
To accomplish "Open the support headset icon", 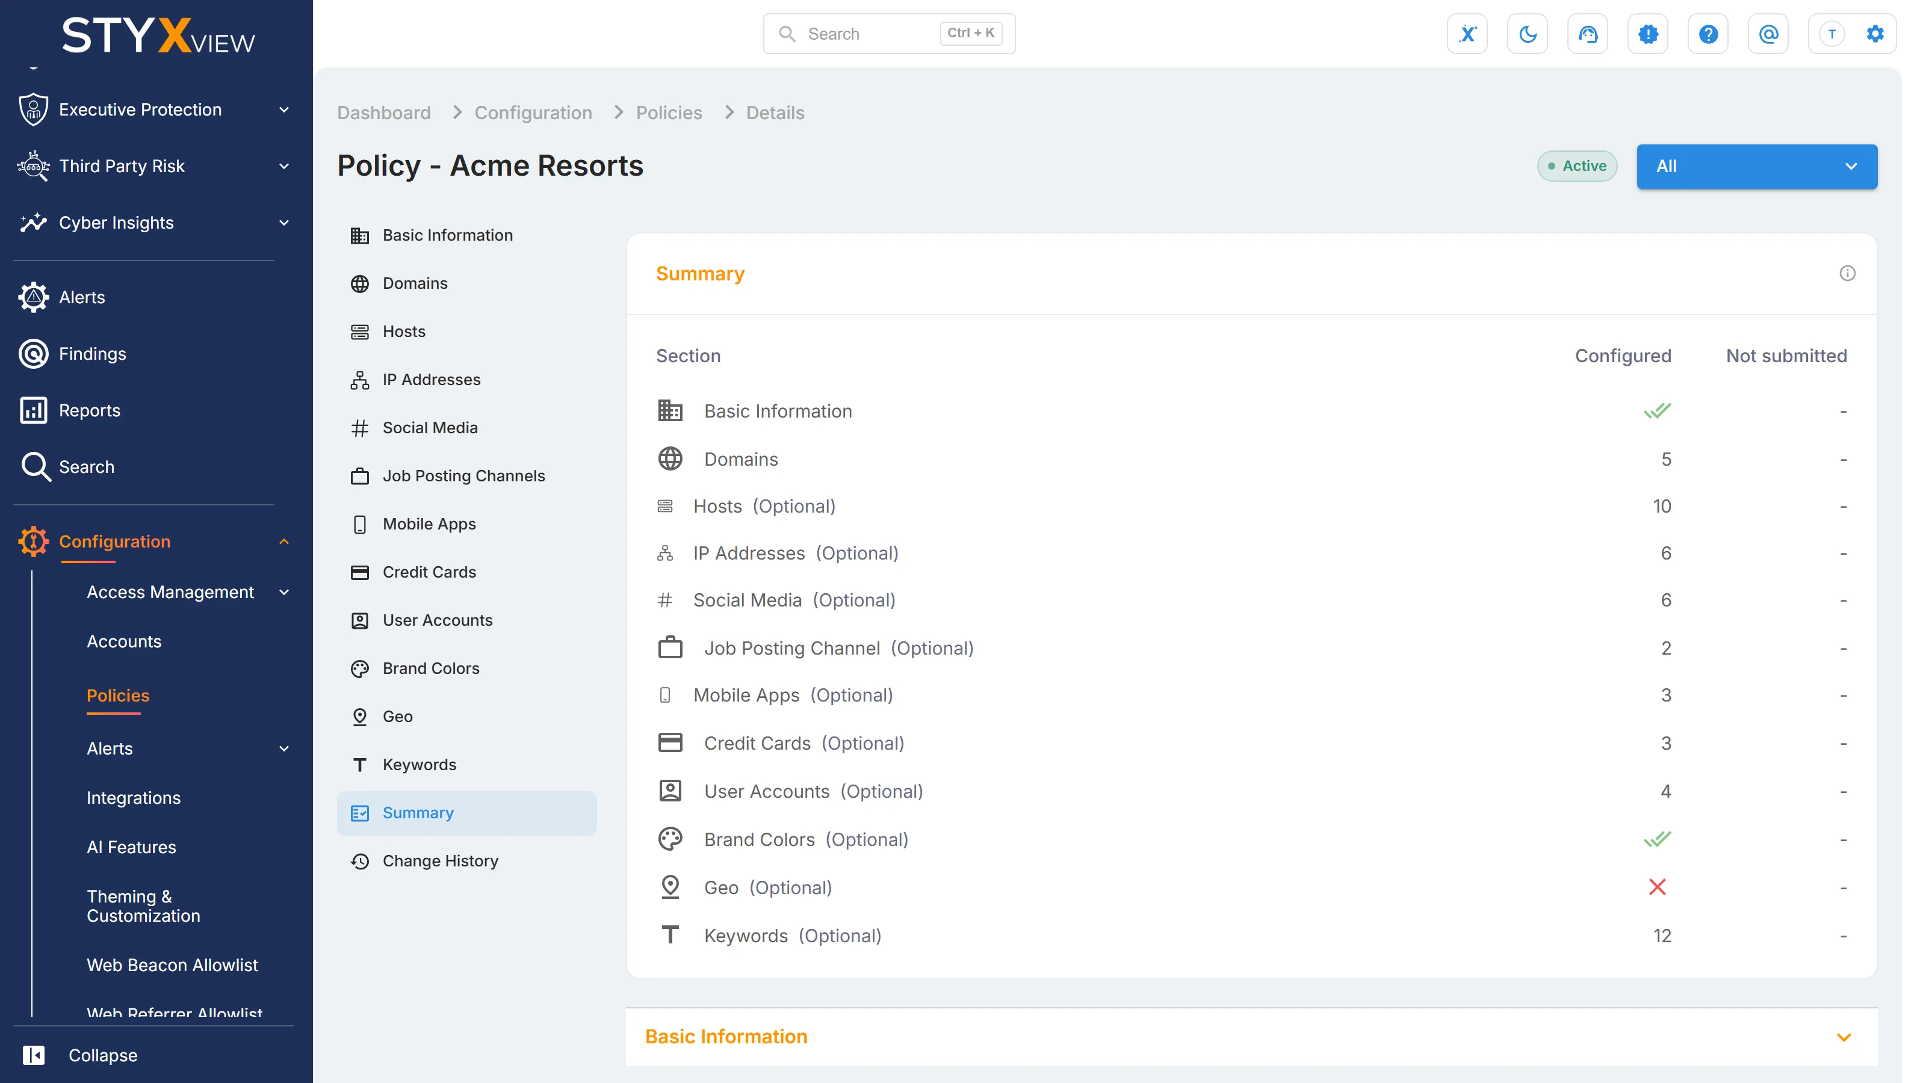I will click(x=1587, y=34).
